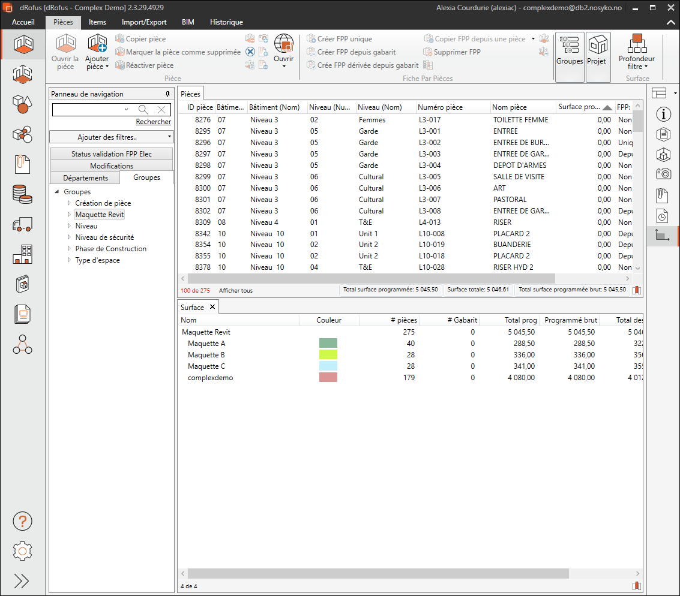Click the search magnifier in navigation panel
The image size is (680, 596).
tap(143, 109)
